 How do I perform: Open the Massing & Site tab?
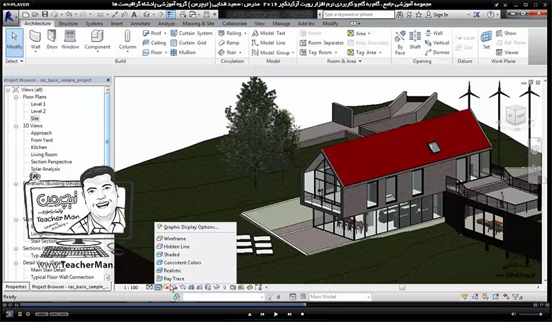(x=198, y=23)
